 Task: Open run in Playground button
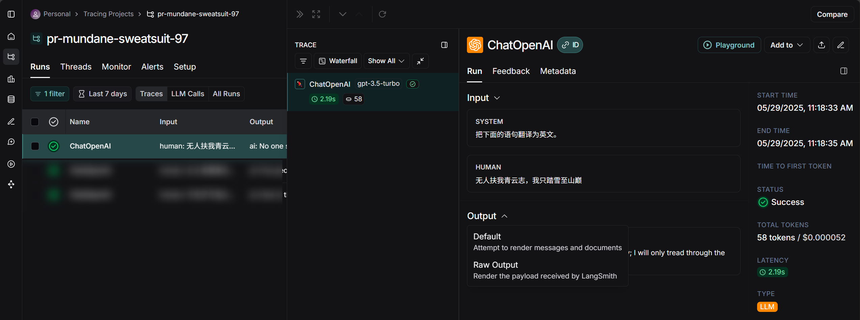click(729, 45)
